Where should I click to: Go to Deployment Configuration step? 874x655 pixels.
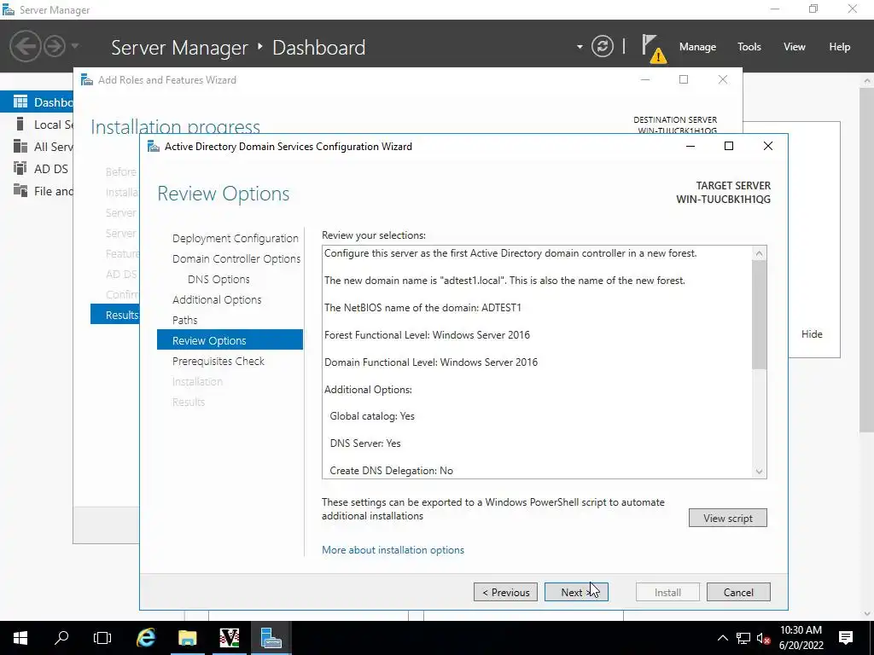tap(236, 239)
